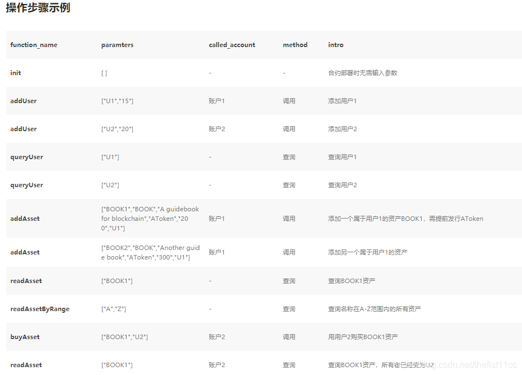Click addAsset in the BOOK2 row
The height and width of the screenshot is (375, 522).
click(x=25, y=252)
